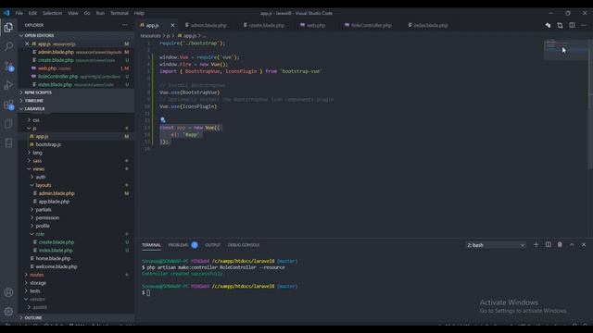
Task: Click the lightbulb code action icon
Action: click(163, 120)
